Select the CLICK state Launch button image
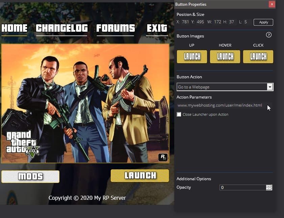Screen dimensions: 284x218 (258, 57)
